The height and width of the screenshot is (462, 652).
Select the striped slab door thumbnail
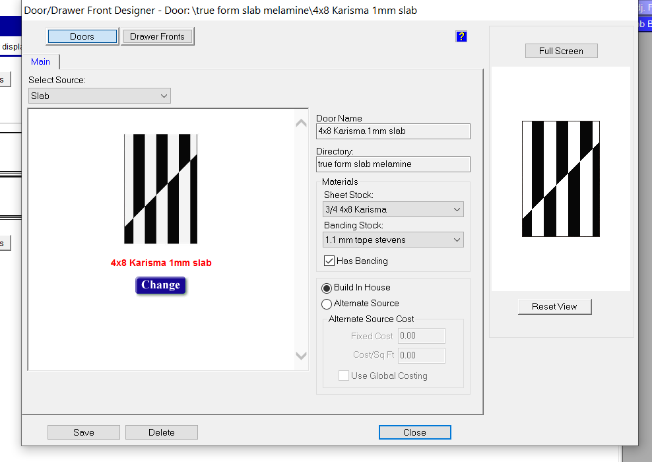pyautogui.click(x=160, y=189)
